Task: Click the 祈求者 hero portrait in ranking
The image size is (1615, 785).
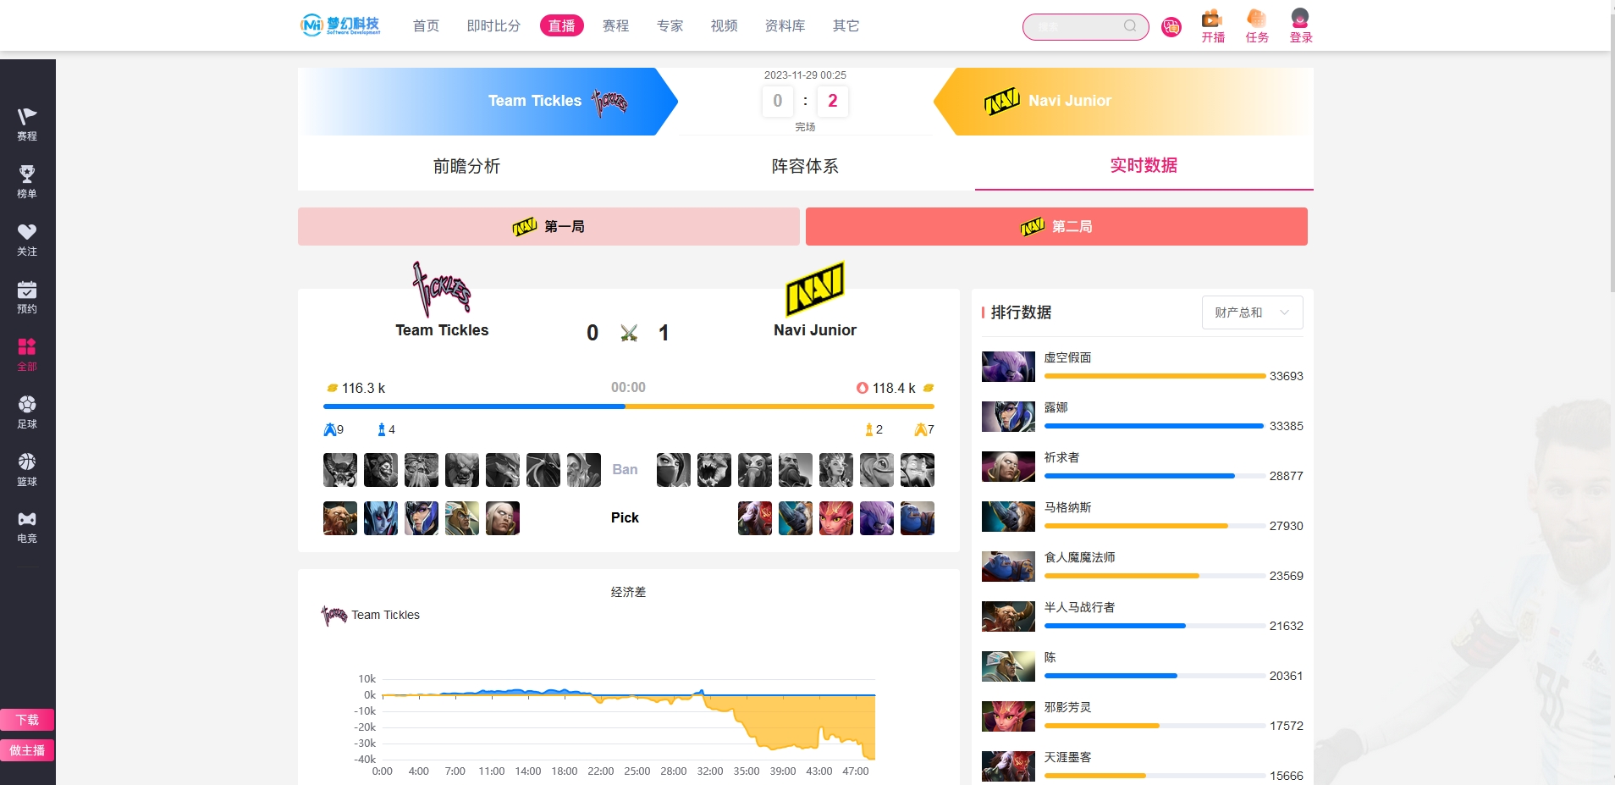Action: click(1008, 467)
